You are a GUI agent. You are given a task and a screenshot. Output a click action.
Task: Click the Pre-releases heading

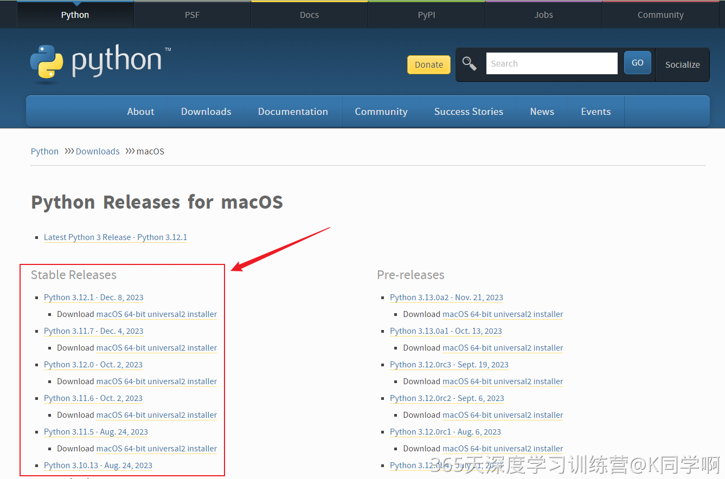[x=410, y=275]
